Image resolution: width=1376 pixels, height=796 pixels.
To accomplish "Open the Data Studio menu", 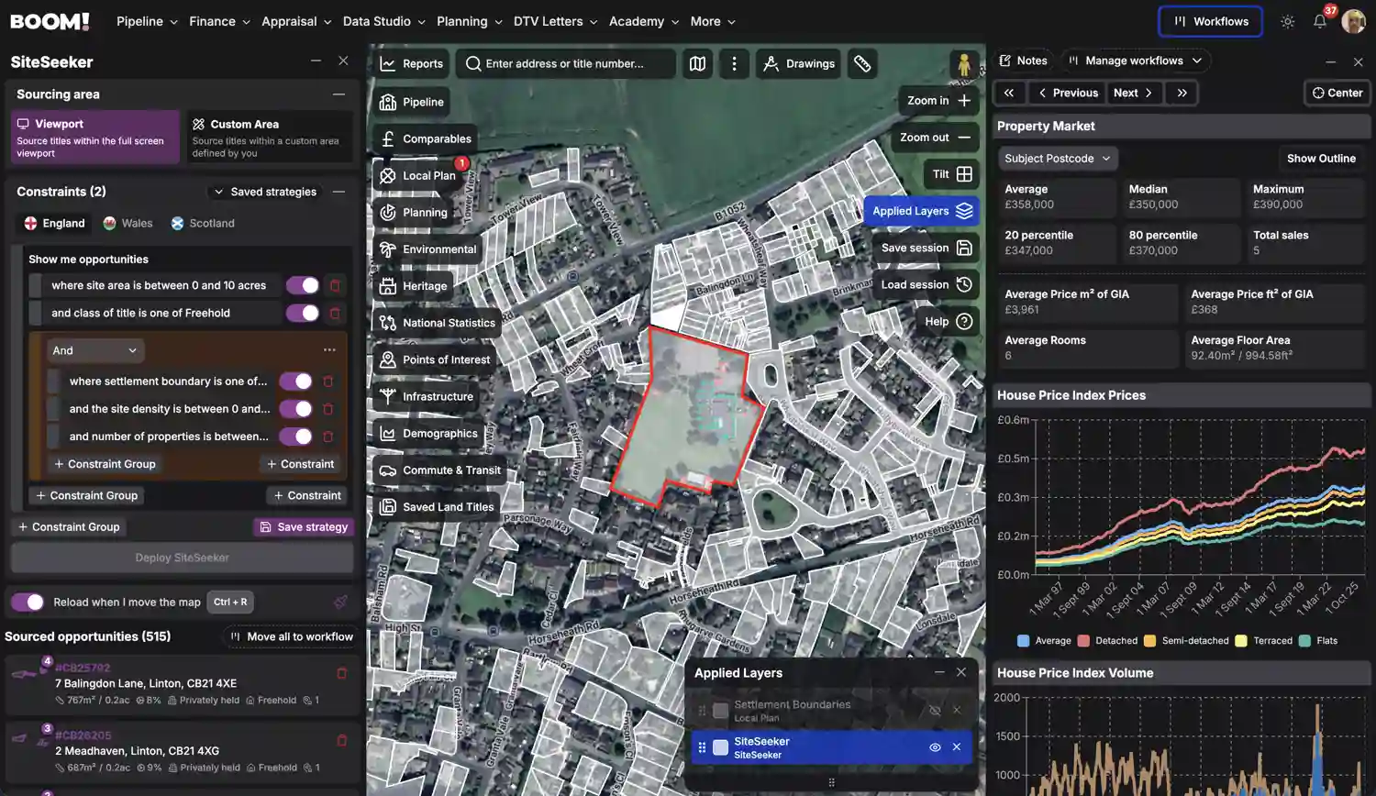I will point(377,21).
